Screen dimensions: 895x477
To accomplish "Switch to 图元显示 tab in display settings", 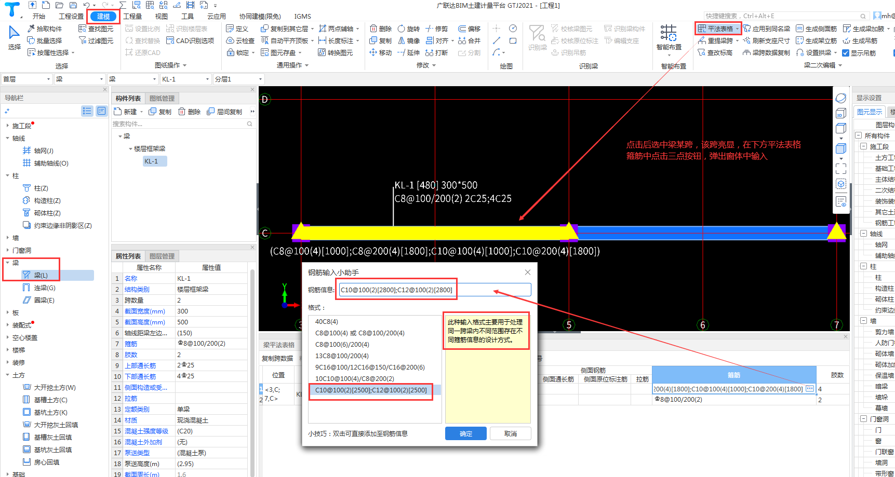I will (869, 112).
